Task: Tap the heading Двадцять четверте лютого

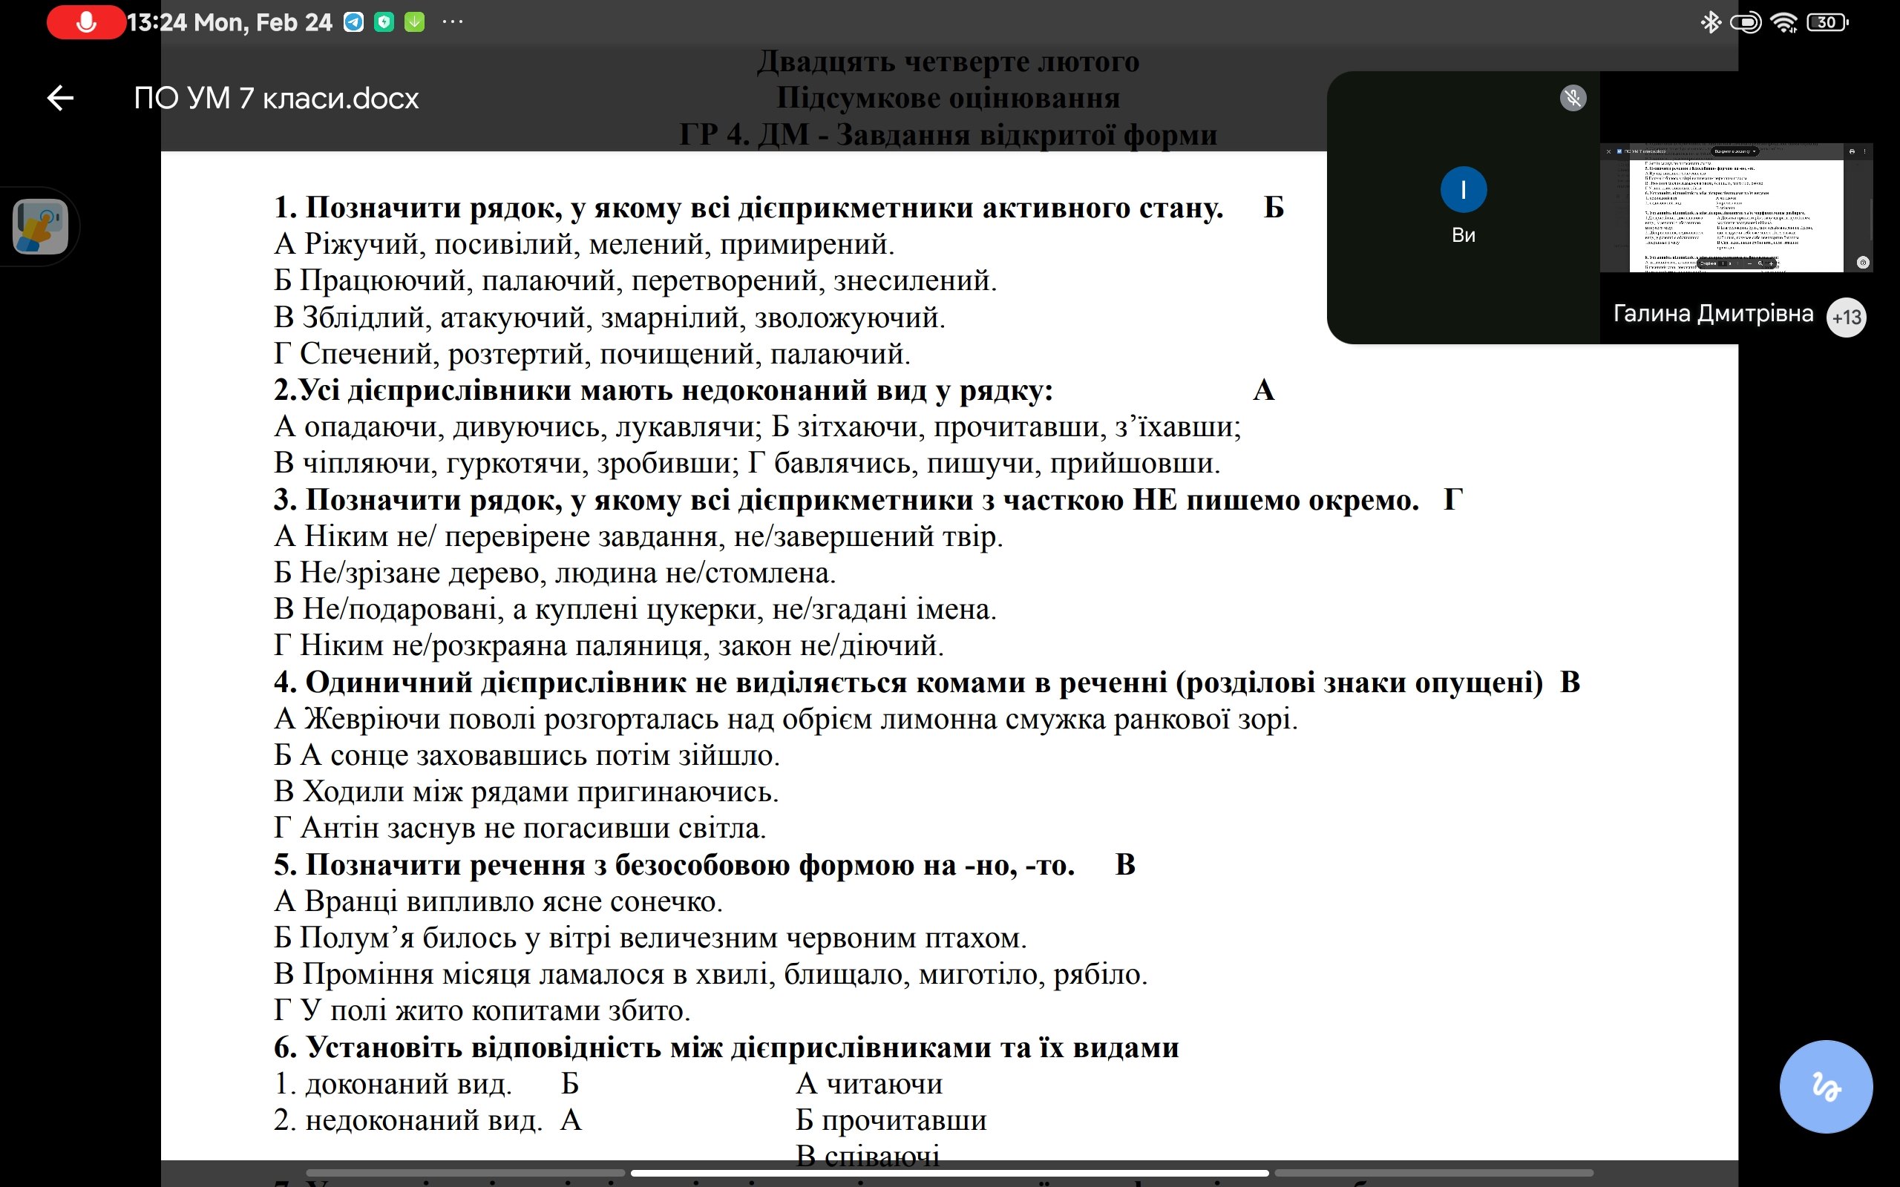Action: pyautogui.click(x=948, y=62)
